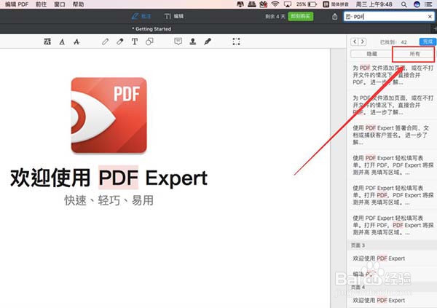Click the 页面 3 section header
The height and width of the screenshot is (308, 437).
(x=392, y=245)
